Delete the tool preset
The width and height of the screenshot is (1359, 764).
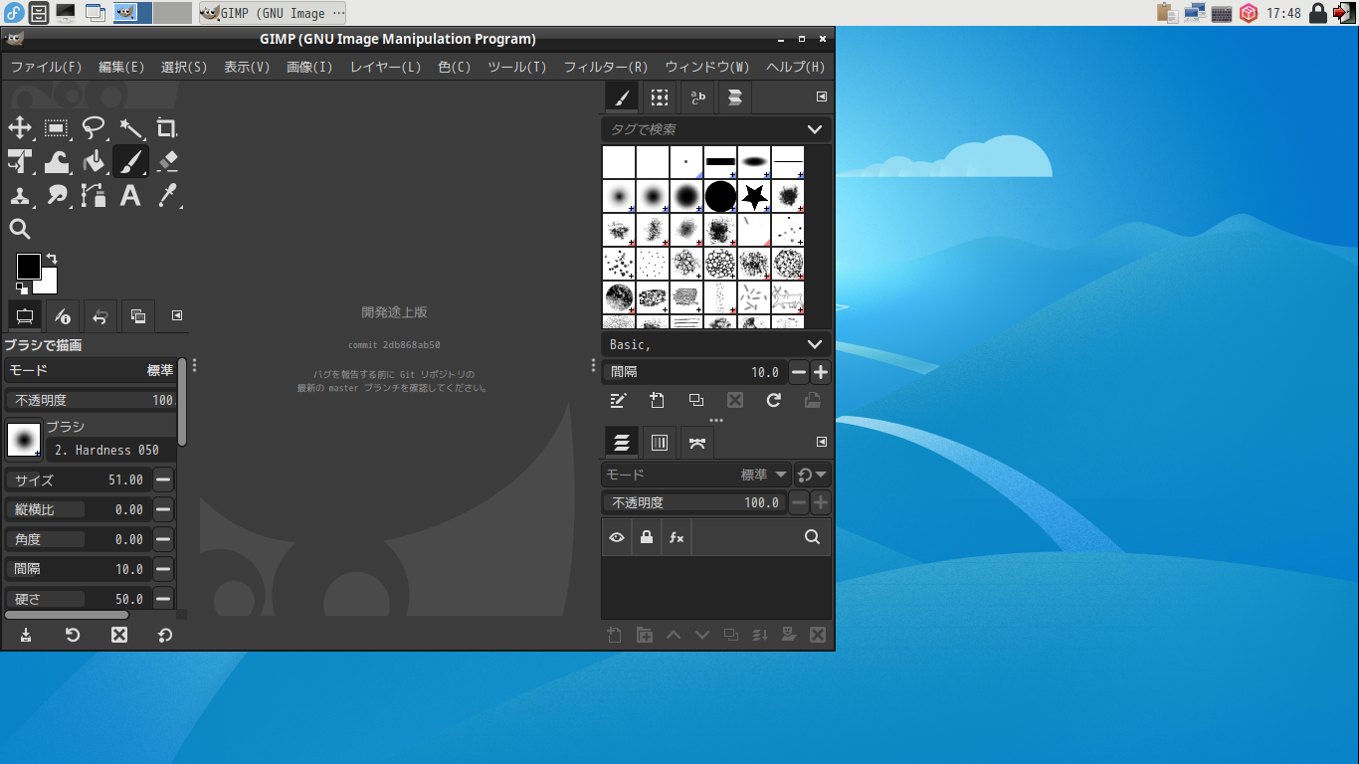pyautogui.click(x=119, y=635)
